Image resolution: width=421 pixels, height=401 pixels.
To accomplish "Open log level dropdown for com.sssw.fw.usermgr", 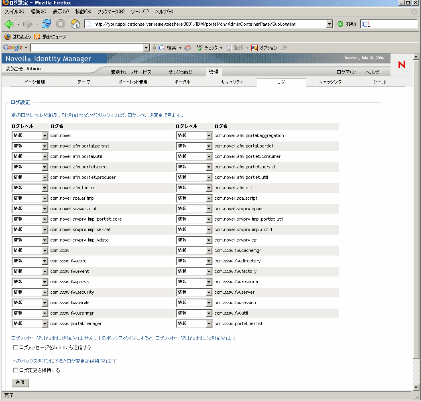I will tap(30, 313).
